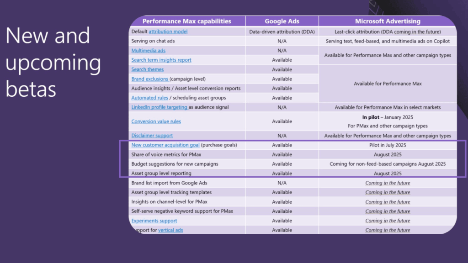Select the Serving on chat ads row label
This screenshot has height=263, width=468.
point(153,41)
